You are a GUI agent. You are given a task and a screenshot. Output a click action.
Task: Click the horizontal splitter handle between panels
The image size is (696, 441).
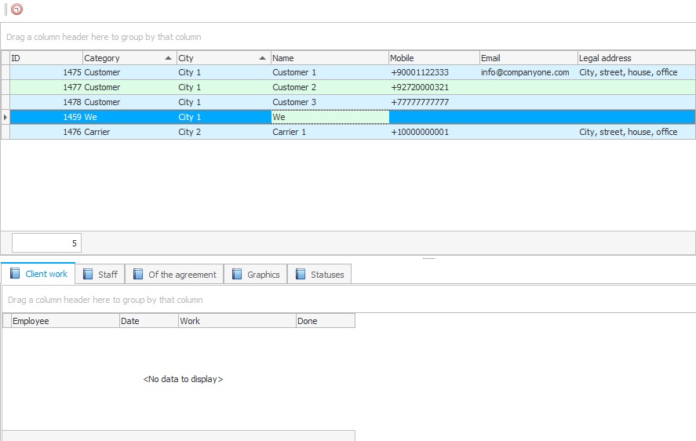tap(428, 258)
